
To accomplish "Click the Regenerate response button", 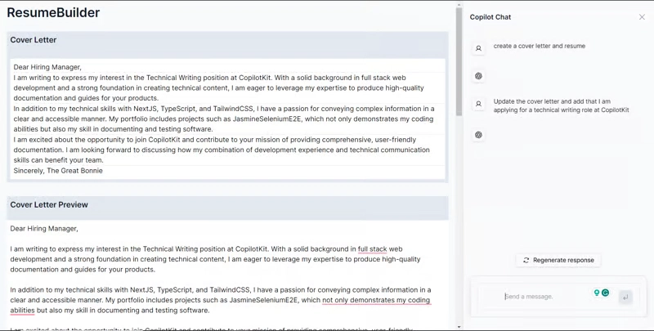I will point(558,260).
